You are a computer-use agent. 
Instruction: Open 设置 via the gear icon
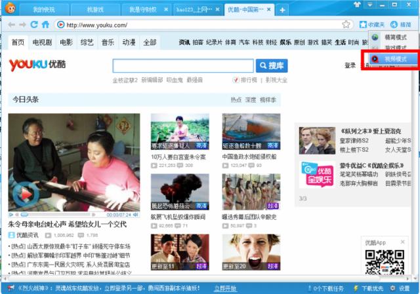(392, 288)
